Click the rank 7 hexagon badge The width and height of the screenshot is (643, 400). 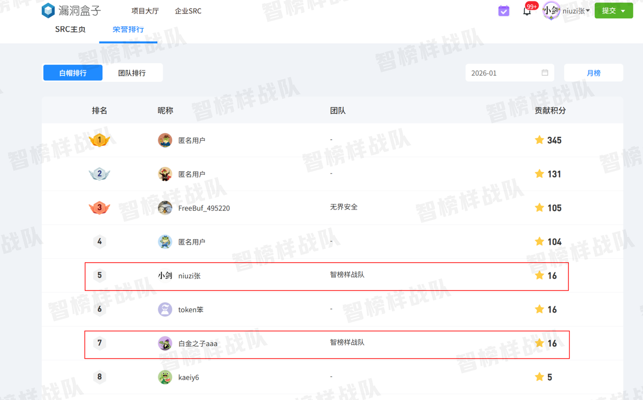(x=99, y=343)
